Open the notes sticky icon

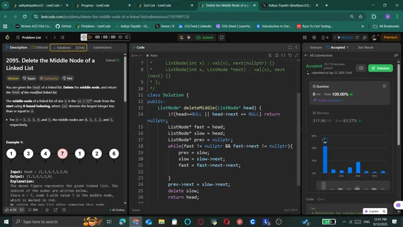pyautogui.click(x=222, y=37)
